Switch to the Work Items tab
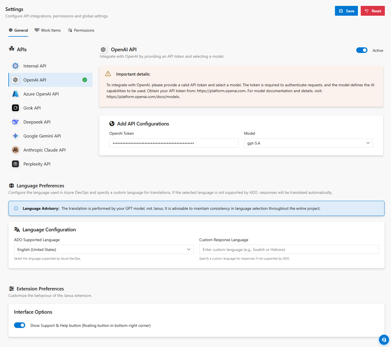Image resolution: width=391 pixels, height=347 pixels. tap(48, 30)
